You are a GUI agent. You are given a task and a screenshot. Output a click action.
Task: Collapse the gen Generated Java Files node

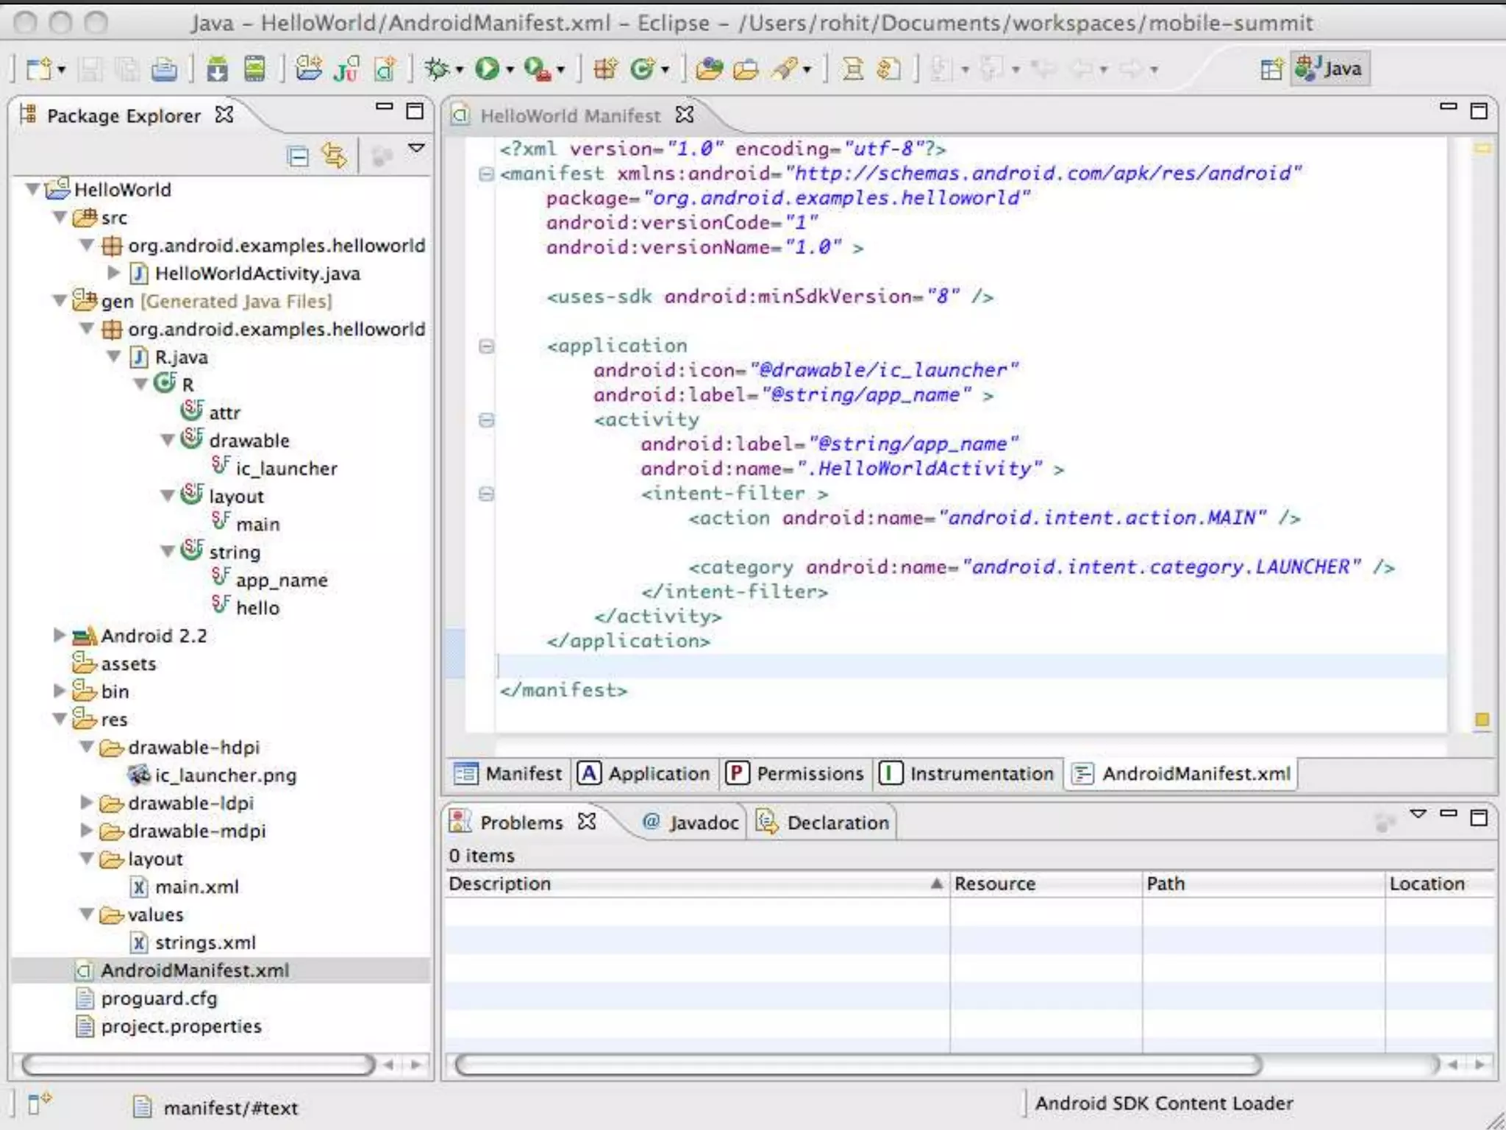[x=60, y=301]
